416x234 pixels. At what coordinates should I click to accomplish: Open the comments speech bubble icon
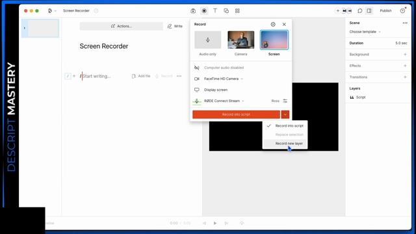tap(359, 11)
